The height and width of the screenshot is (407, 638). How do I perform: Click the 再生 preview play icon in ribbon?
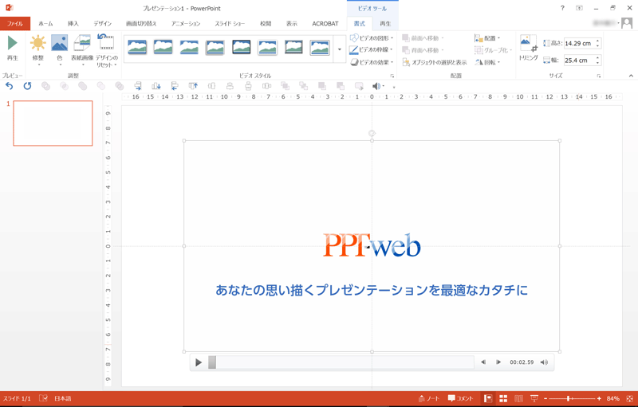click(12, 46)
